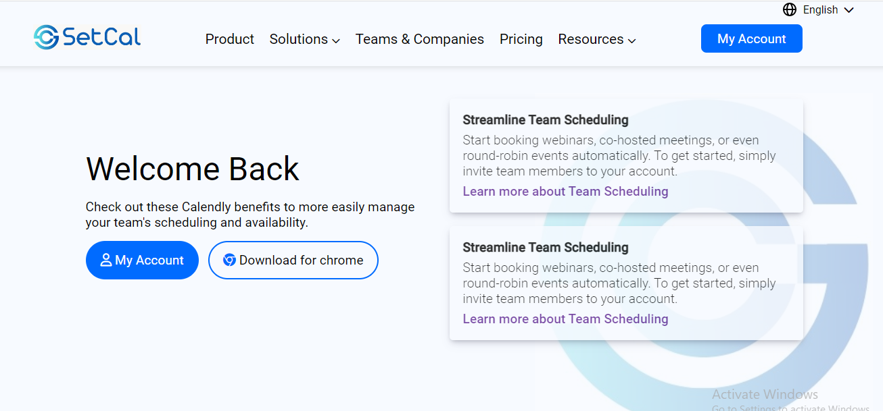Expand the Solutions dropdown menu
This screenshot has width=883, height=411.
[304, 39]
